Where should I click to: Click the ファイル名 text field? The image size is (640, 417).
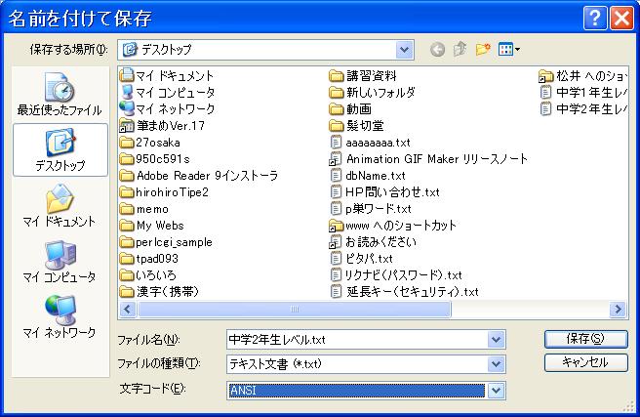point(356,339)
